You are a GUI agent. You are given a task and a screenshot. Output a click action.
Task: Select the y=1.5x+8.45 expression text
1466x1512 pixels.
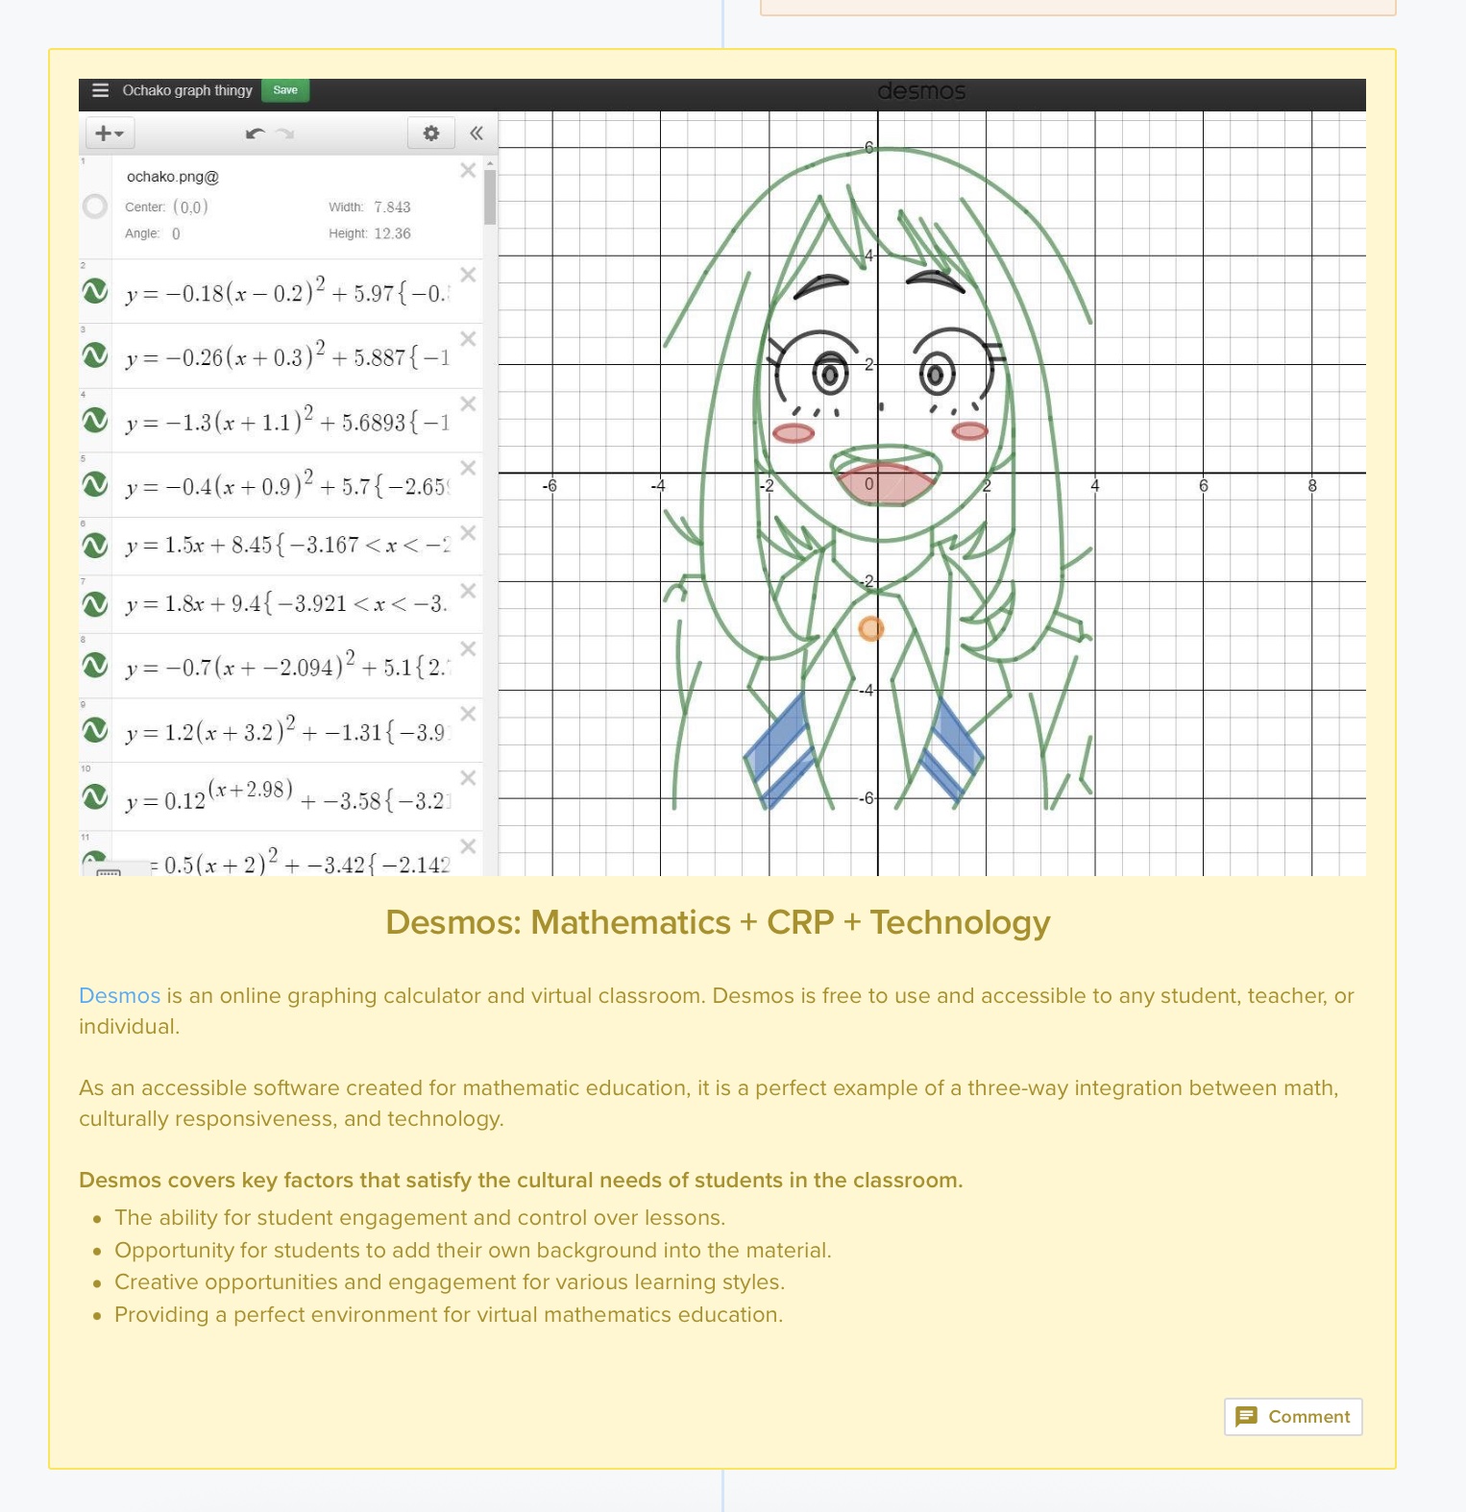pyautogui.click(x=287, y=546)
